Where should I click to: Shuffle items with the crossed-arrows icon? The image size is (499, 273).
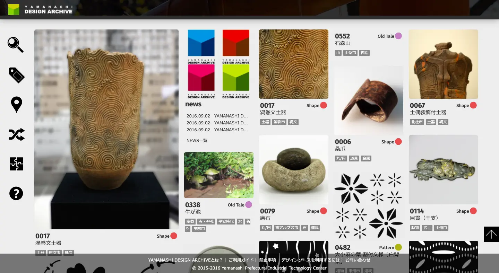point(16,134)
